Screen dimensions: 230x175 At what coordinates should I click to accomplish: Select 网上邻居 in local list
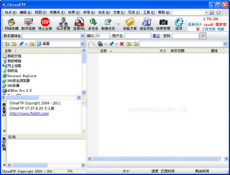pyautogui.click(x=12, y=66)
